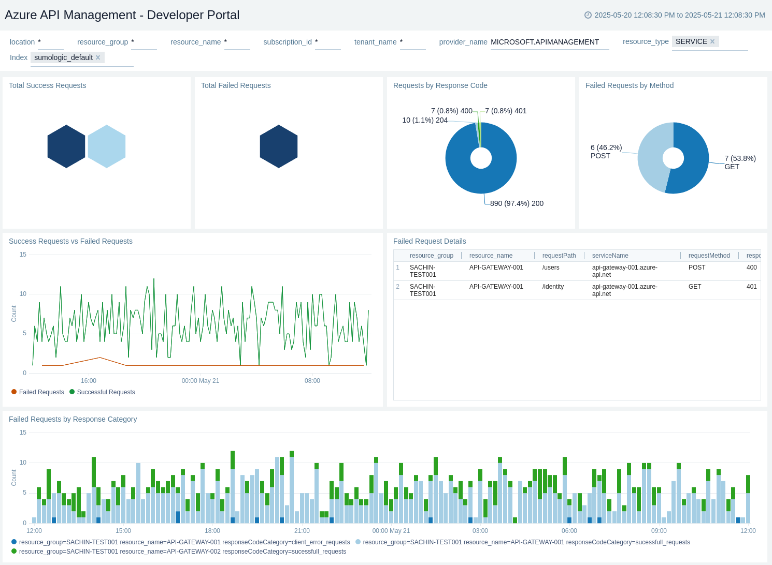Click the 400 response code cell
772x565 pixels.
coord(752,267)
